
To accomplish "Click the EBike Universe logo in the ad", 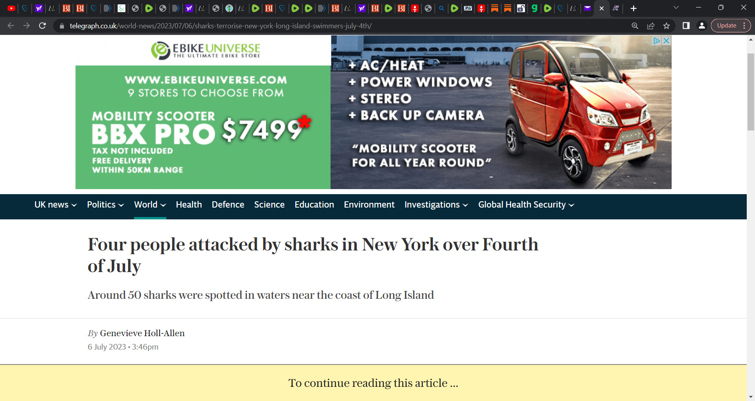I will coord(206,50).
